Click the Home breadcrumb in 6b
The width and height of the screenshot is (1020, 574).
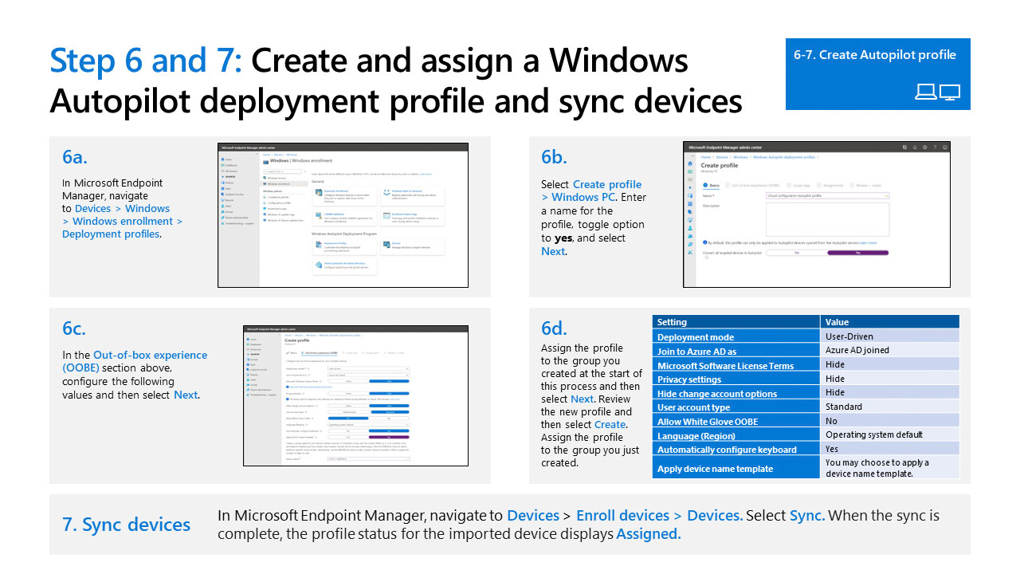click(706, 157)
